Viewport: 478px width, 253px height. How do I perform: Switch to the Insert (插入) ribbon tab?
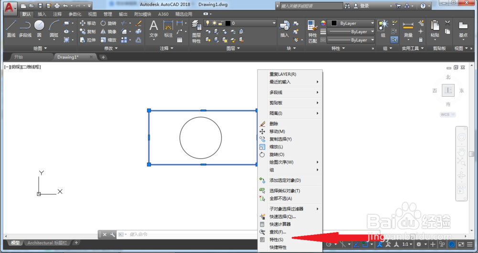(42, 14)
